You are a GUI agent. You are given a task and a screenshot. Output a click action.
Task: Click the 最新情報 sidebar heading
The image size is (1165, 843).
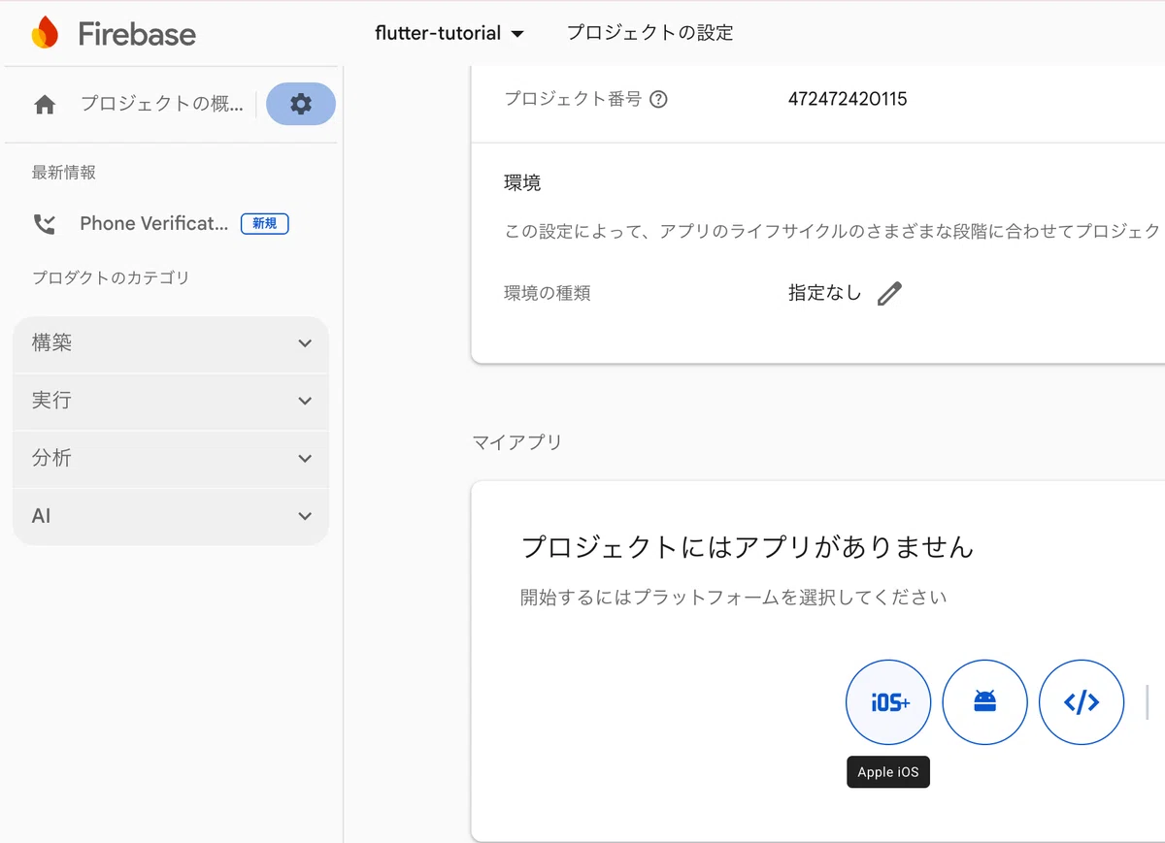pos(64,173)
